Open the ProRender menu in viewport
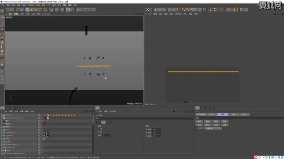Image resolution: width=284 pixels, height=159 pixels. click(x=46, y=14)
